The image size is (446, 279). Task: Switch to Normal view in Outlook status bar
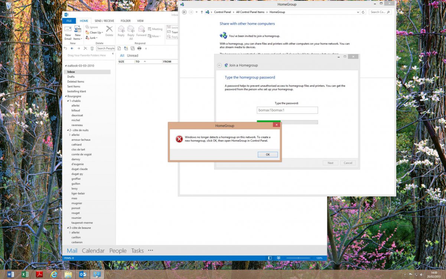(270, 258)
